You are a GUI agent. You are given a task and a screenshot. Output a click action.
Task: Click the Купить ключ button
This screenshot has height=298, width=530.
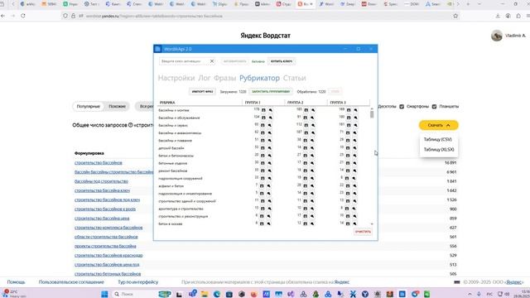coord(282,61)
